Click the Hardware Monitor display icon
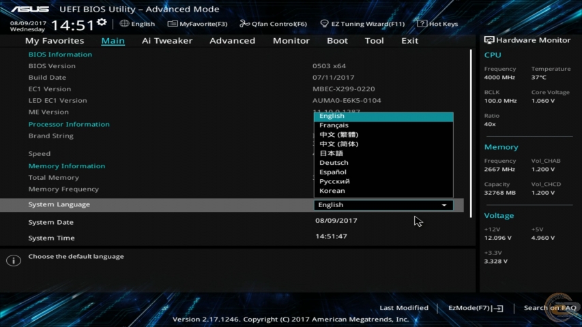The width and height of the screenshot is (582, 327). pos(489,40)
